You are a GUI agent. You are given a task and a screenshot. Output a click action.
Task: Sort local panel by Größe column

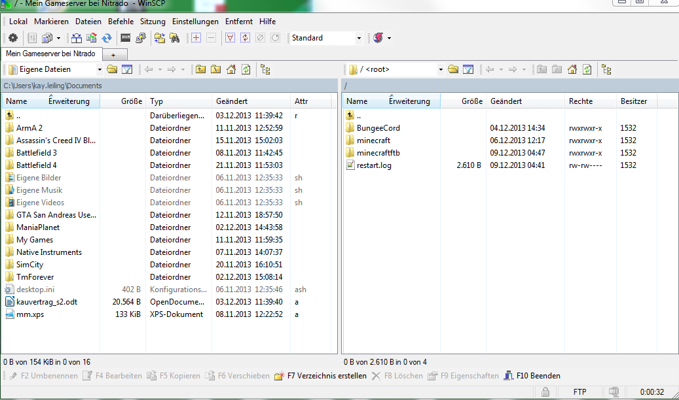pos(123,101)
